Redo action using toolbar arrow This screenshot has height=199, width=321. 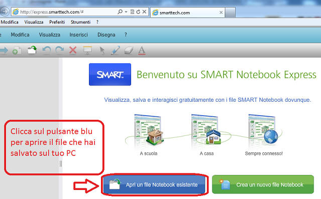pos(60,50)
